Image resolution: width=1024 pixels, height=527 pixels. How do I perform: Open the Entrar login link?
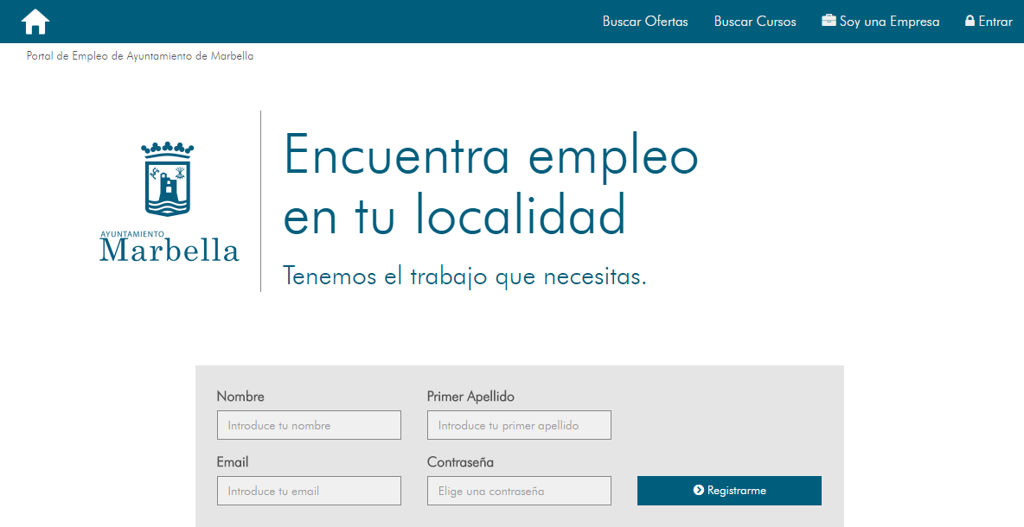989,22
